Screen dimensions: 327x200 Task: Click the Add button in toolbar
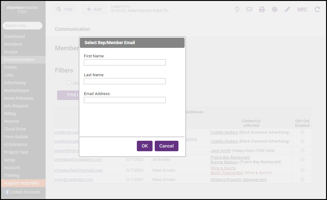coord(94,9)
